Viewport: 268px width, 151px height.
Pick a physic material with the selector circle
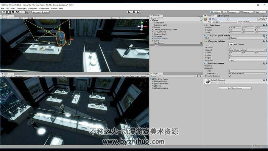[x=266, y=50]
